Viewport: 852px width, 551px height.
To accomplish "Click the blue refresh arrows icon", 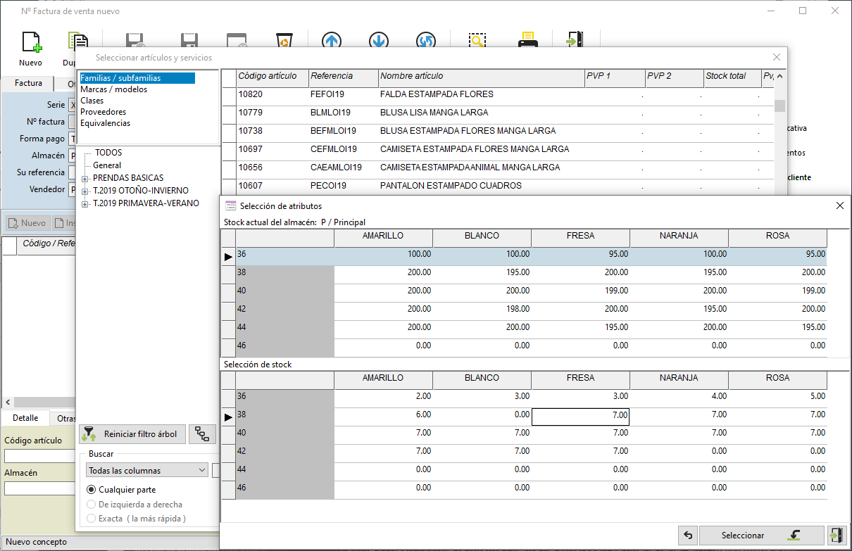I will pos(425,41).
